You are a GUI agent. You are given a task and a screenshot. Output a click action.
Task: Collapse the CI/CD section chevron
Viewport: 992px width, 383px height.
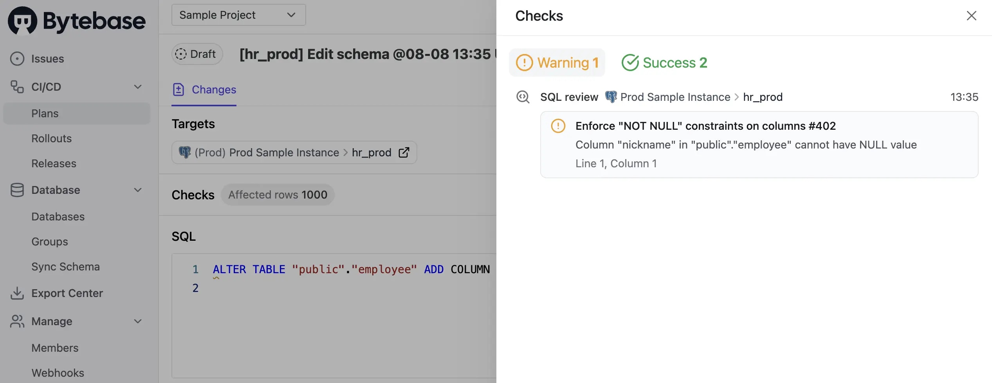click(x=138, y=87)
